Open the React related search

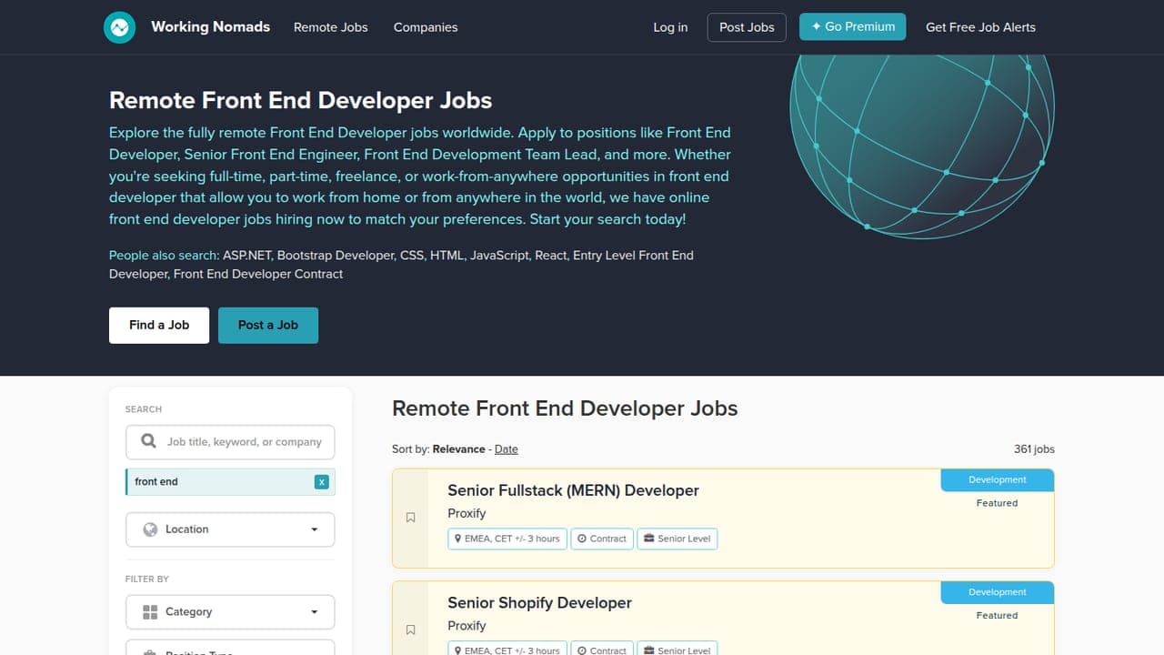[x=550, y=256]
